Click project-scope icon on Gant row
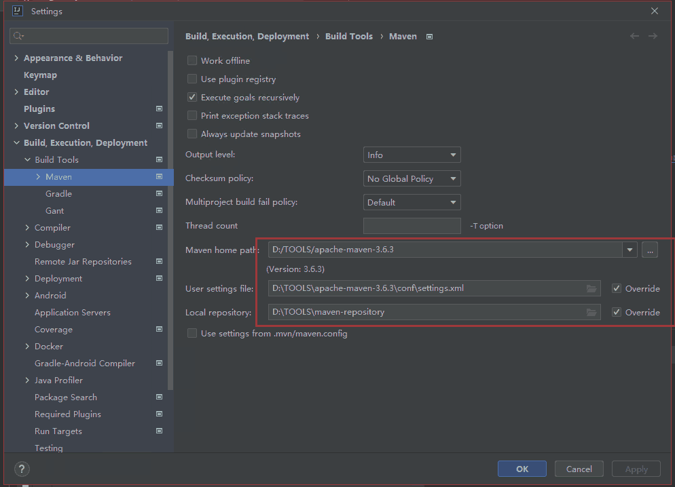Image resolution: width=675 pixels, height=487 pixels. (x=160, y=210)
